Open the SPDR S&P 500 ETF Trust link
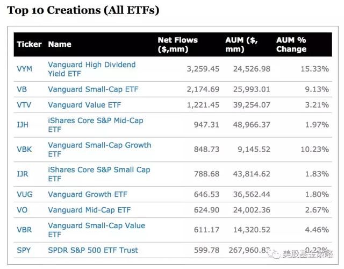The image size is (344, 269). tap(93, 250)
